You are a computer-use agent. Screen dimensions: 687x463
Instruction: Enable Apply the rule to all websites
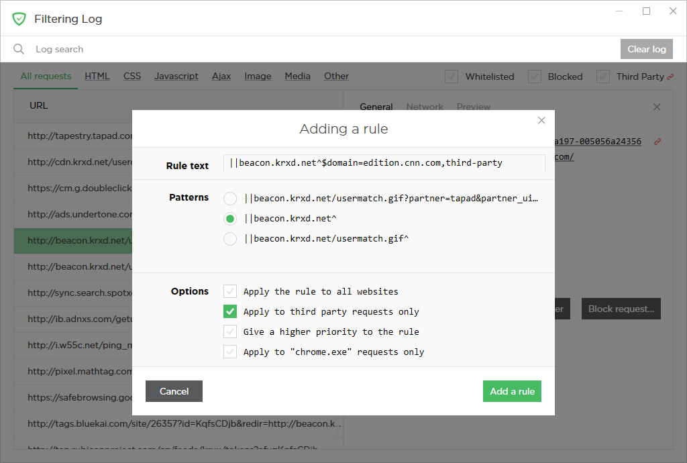pos(230,292)
